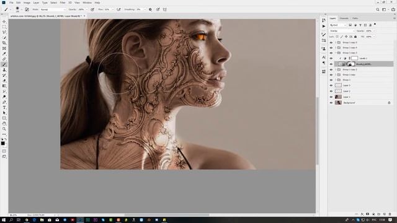Screen dimensions: 397x223
Task: Hide Layer 3 with eye icon
Action: coord(331,85)
